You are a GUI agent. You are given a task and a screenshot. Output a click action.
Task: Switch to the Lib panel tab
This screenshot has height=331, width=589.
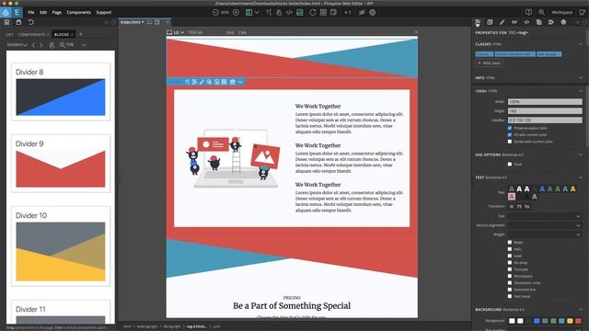pyautogui.click(x=9, y=35)
